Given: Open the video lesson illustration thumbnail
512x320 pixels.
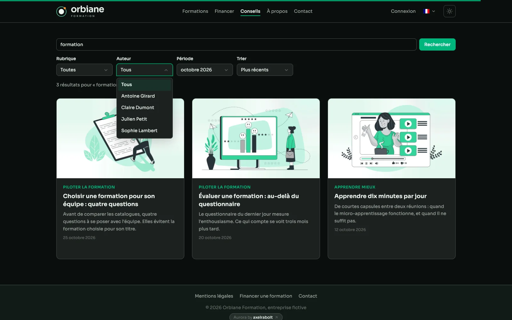Looking at the screenshot, I should pyautogui.click(x=392, y=138).
